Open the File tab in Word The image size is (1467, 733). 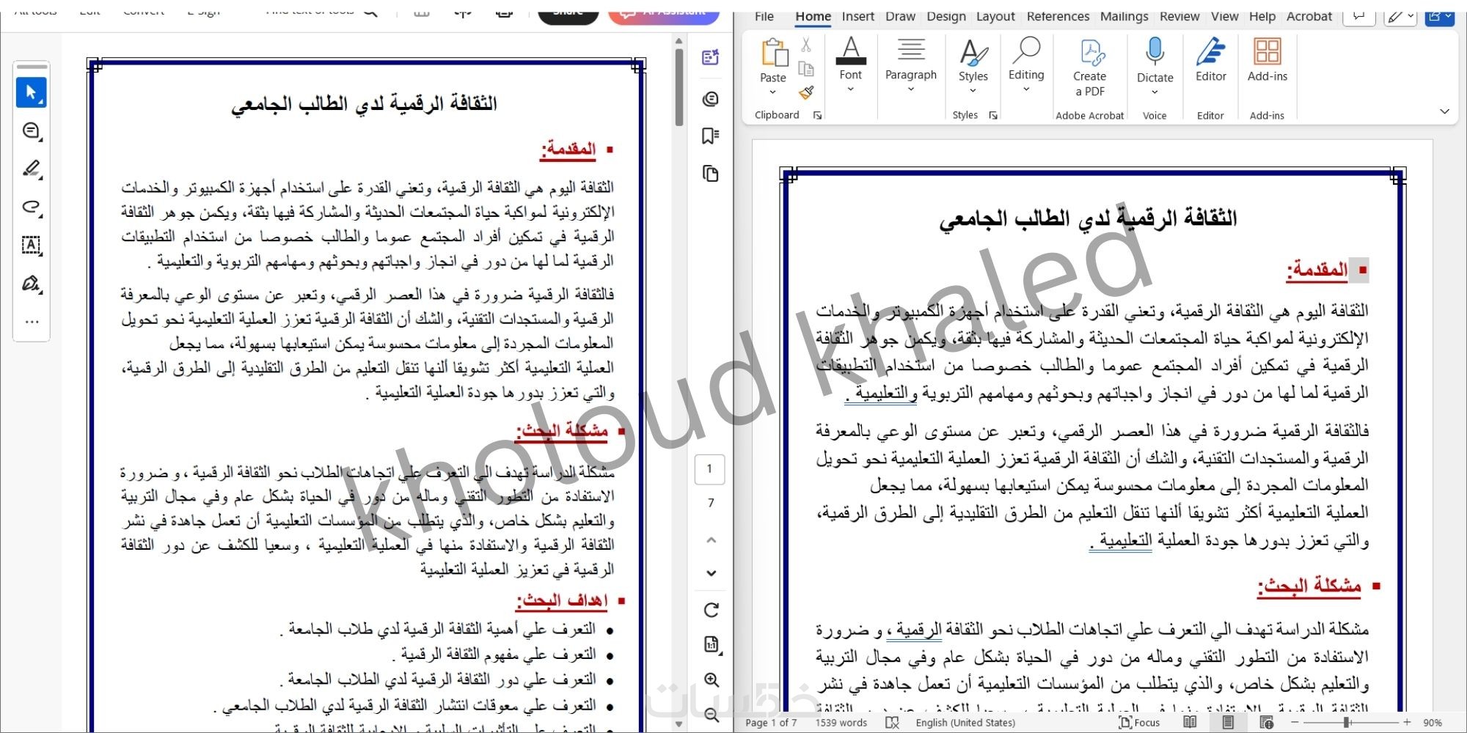764,16
